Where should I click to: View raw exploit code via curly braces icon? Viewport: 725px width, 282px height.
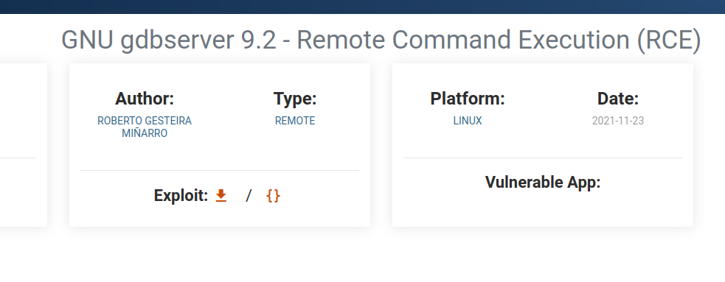[x=274, y=196]
